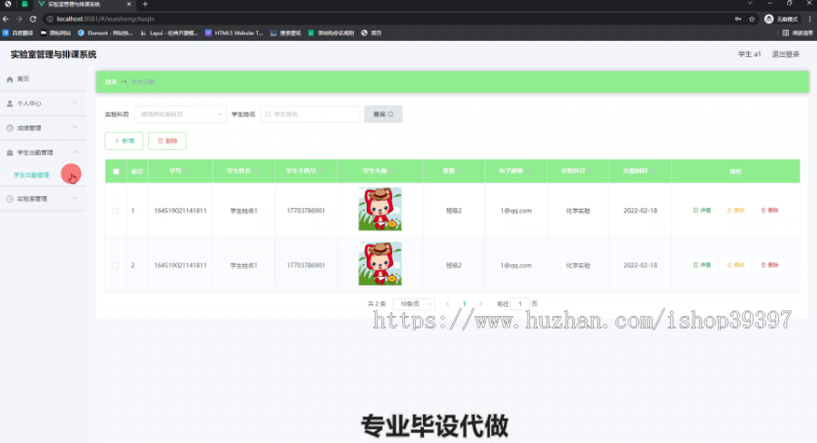Open the avatar thumbnail in row 2
The image size is (817, 443).
379,264
